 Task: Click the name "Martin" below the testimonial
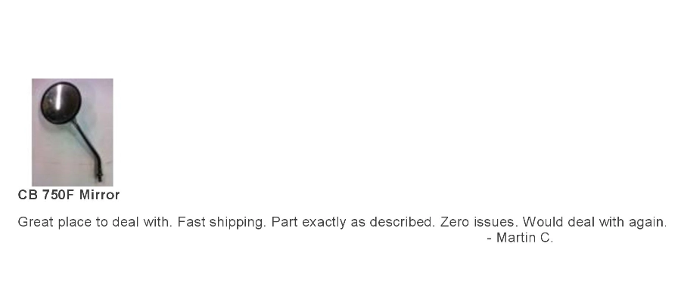(x=516, y=239)
